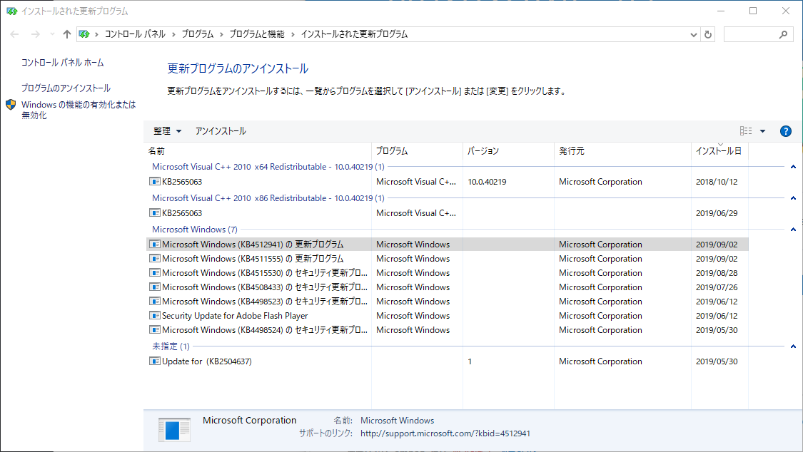The width and height of the screenshot is (803, 452).
Task: Open Windows の機能の有効化または無効化 link
Action: coord(79,110)
